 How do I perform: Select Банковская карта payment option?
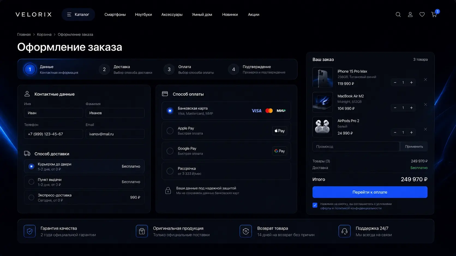(x=226, y=111)
